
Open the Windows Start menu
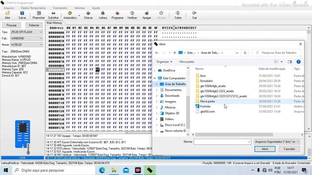[x=6, y=170]
